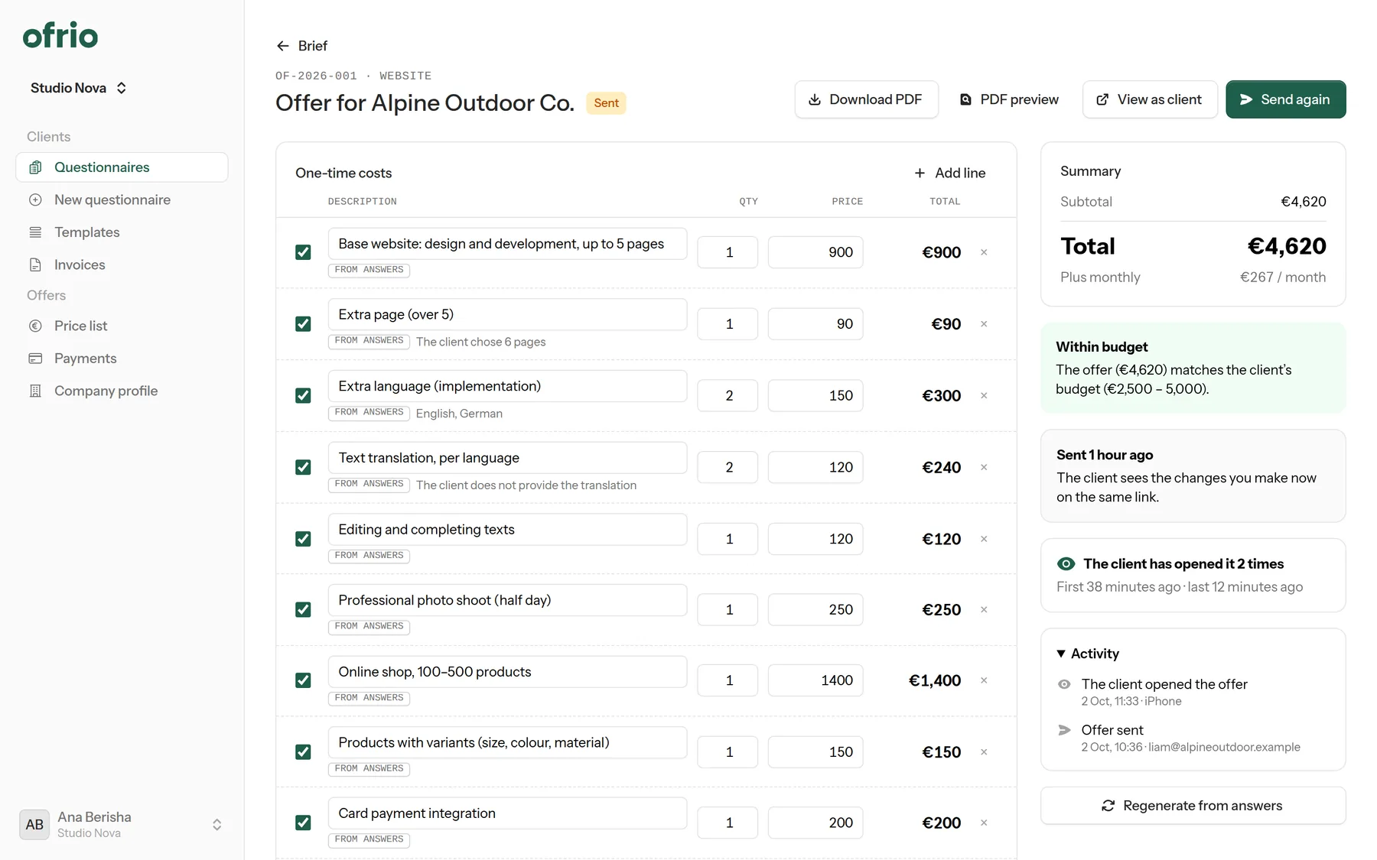Remove the Online shop line item
Screen dimensions: 1377x860
pos(984,680)
